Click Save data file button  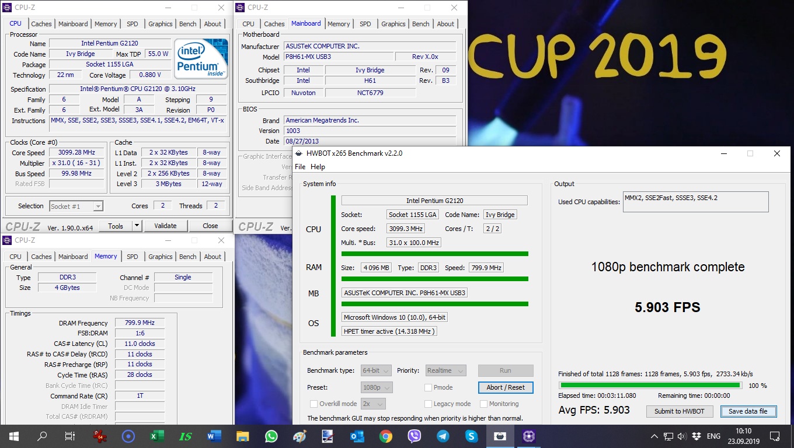tap(748, 411)
